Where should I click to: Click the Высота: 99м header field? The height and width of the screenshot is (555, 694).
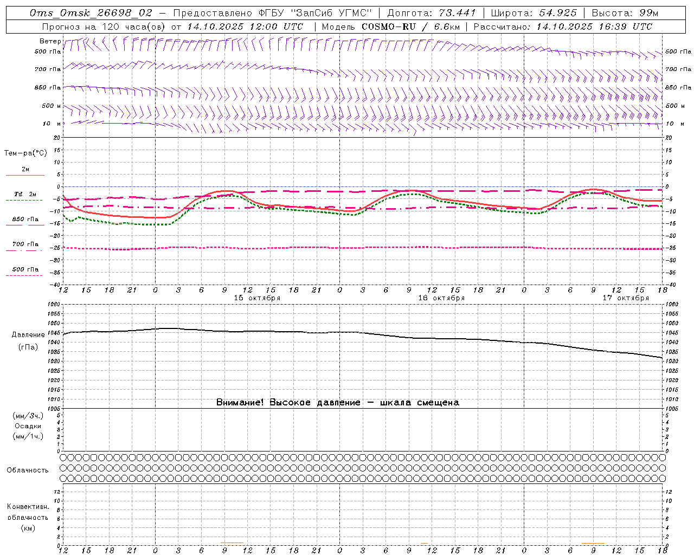click(625, 13)
